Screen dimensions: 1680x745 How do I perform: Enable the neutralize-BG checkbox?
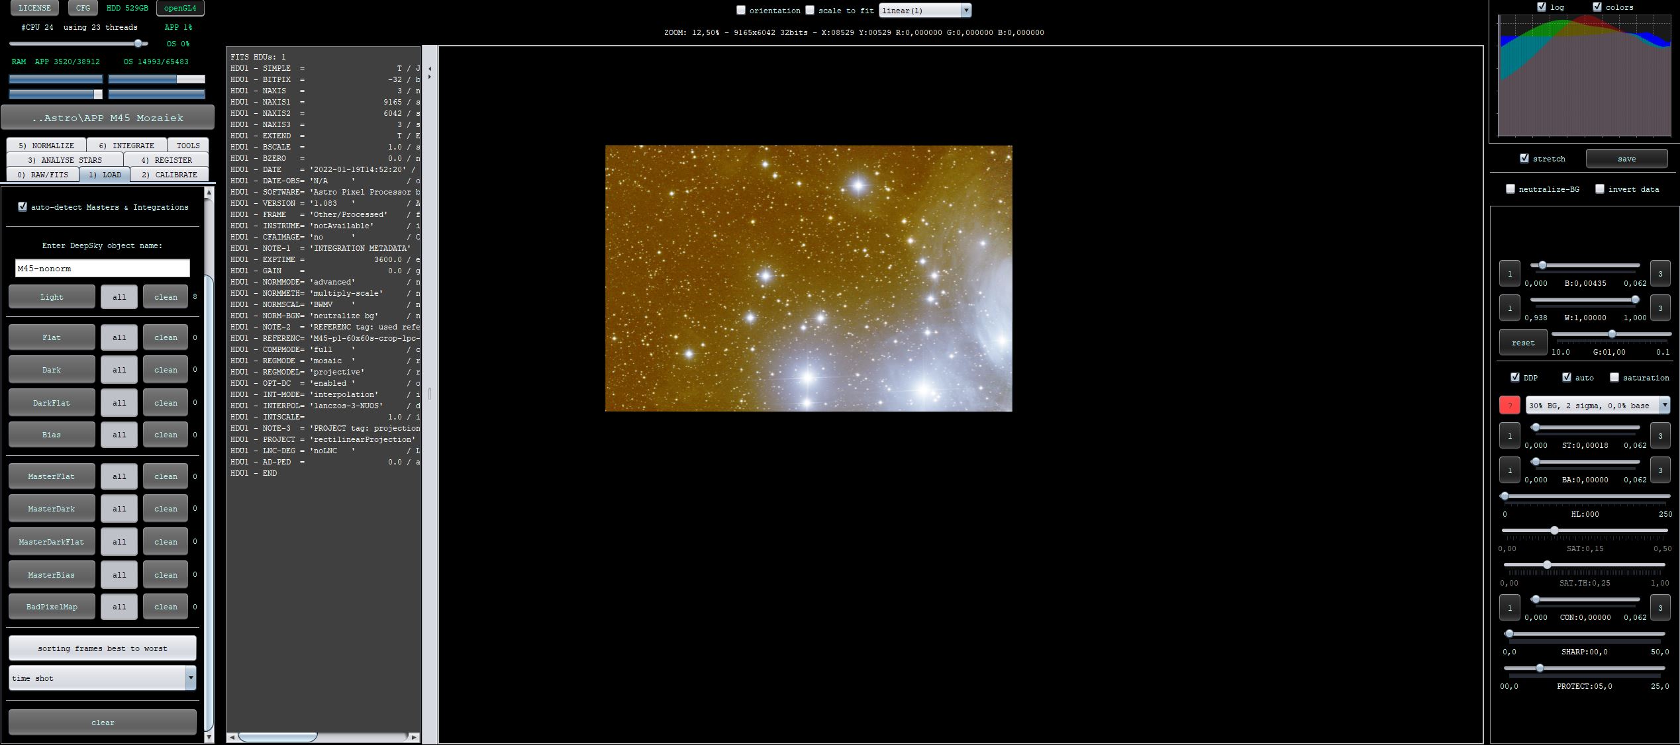tap(1510, 189)
